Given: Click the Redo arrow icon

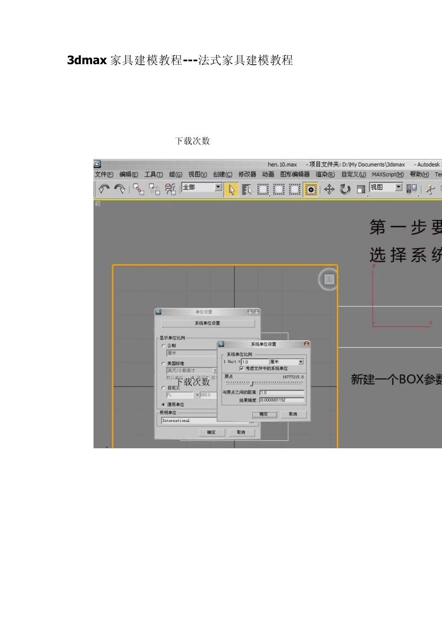Looking at the screenshot, I should [x=120, y=189].
